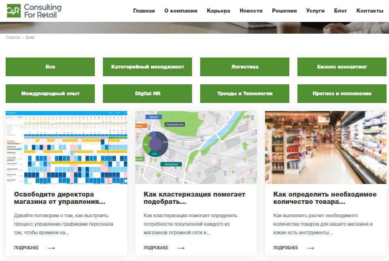Image resolution: width=389 pixels, height=261 pixels.
Task: Click arrow icon under clustering article
Action: (181, 248)
